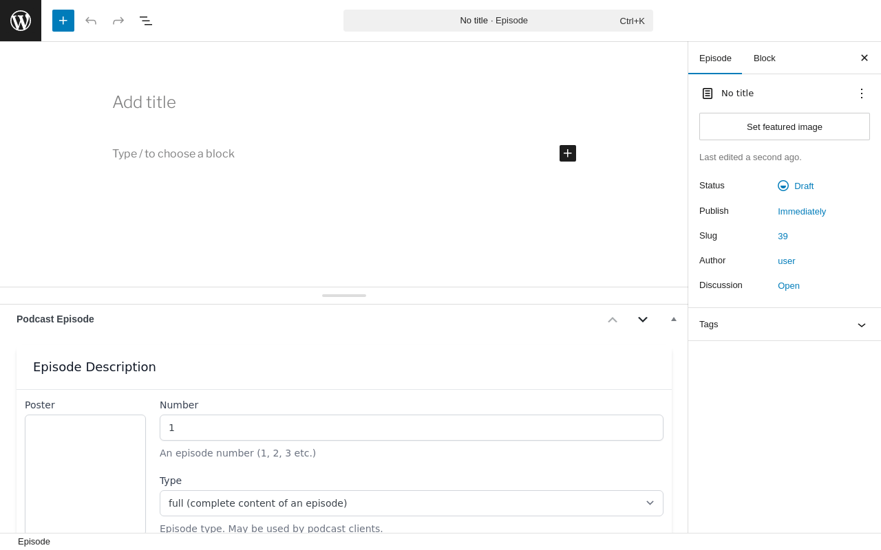This screenshot has height=550, width=881.
Task: Close the settings sidebar
Action: click(x=864, y=58)
